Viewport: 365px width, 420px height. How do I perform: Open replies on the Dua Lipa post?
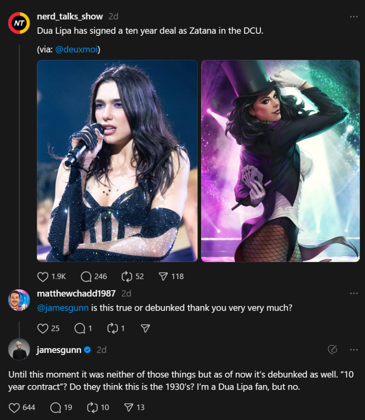86,277
